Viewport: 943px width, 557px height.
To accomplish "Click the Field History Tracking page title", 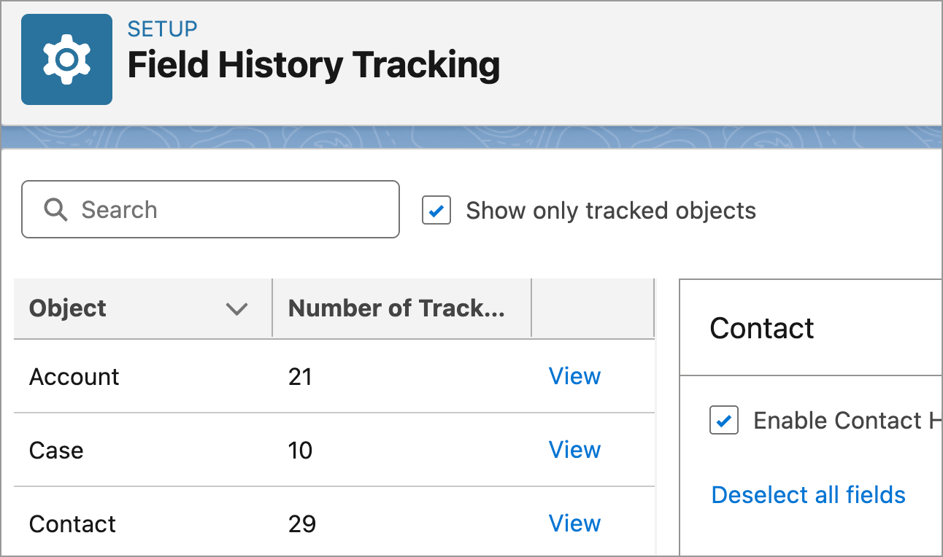I will pyautogui.click(x=314, y=66).
